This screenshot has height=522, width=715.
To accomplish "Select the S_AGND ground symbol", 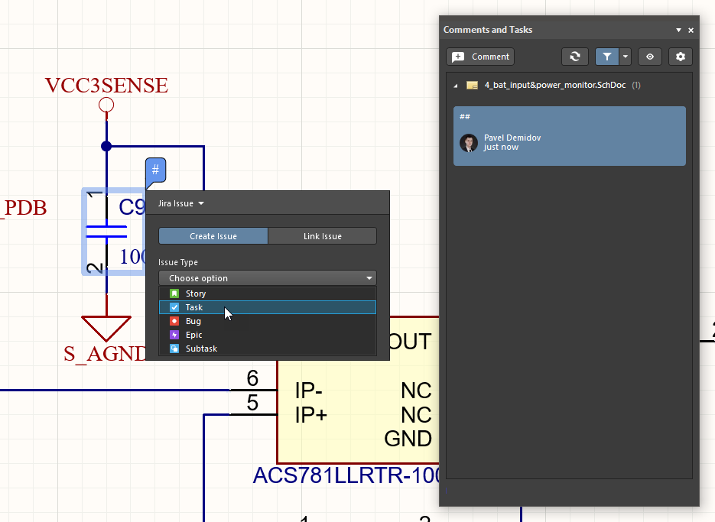I will pyautogui.click(x=106, y=329).
